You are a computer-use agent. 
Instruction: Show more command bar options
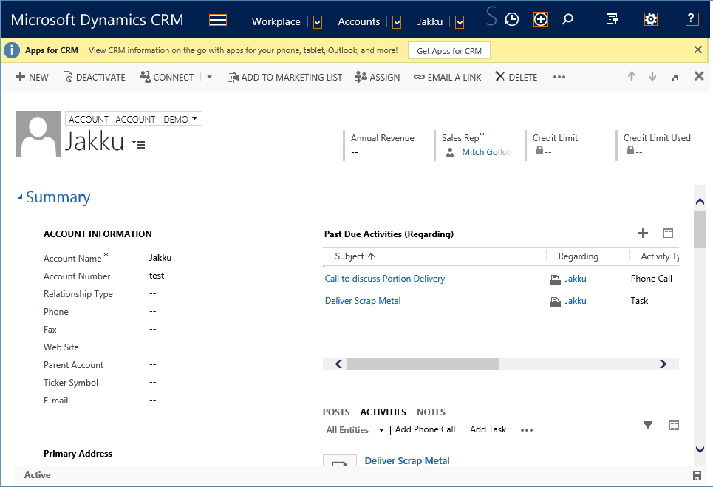coord(559,77)
